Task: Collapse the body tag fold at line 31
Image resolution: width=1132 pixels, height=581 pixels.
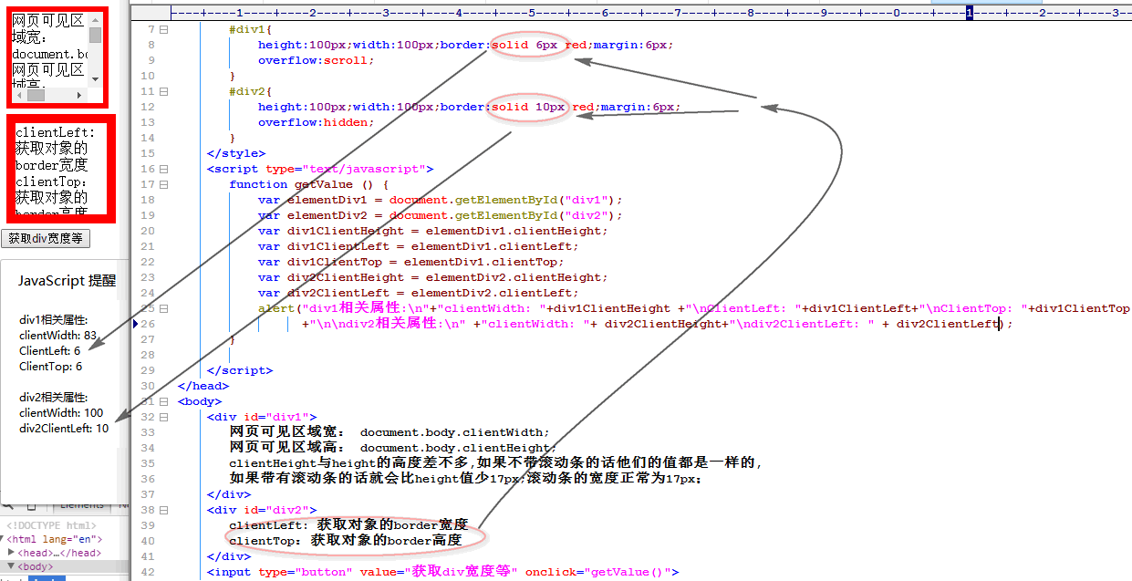Action: (x=164, y=401)
